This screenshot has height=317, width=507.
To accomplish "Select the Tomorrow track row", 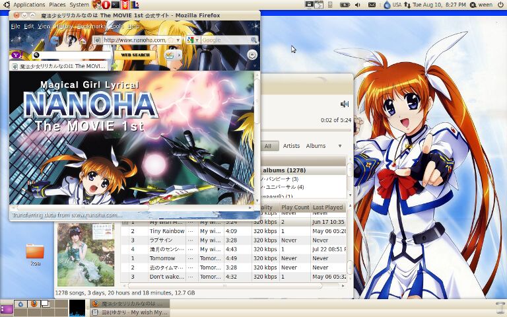I will 234,258.
